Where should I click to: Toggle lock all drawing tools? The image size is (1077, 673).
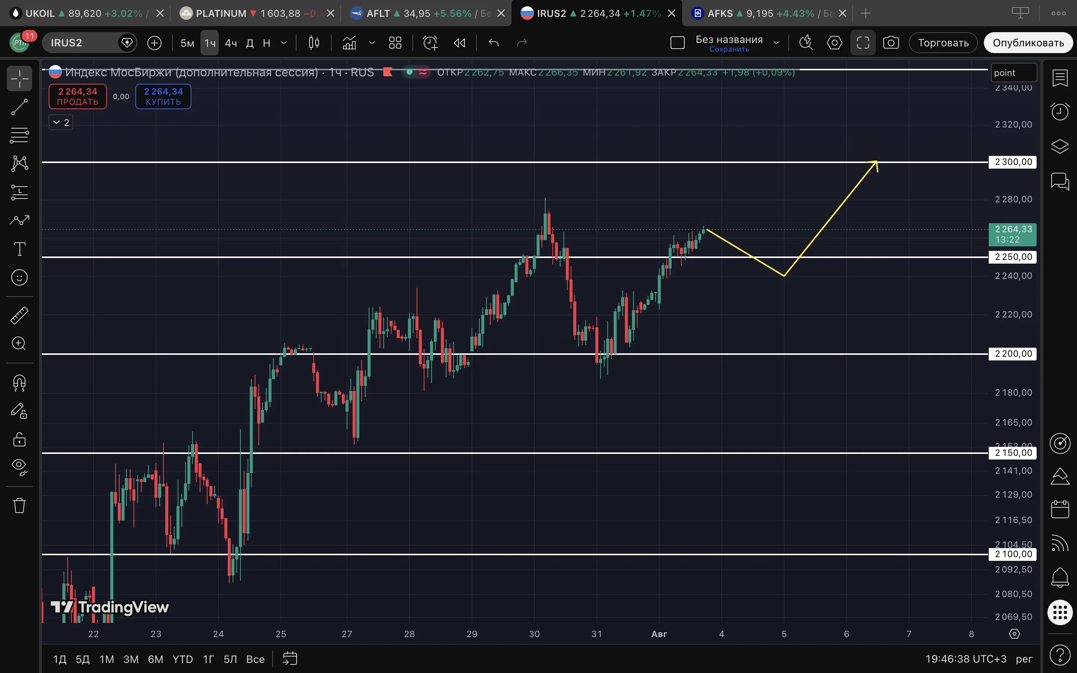19,440
